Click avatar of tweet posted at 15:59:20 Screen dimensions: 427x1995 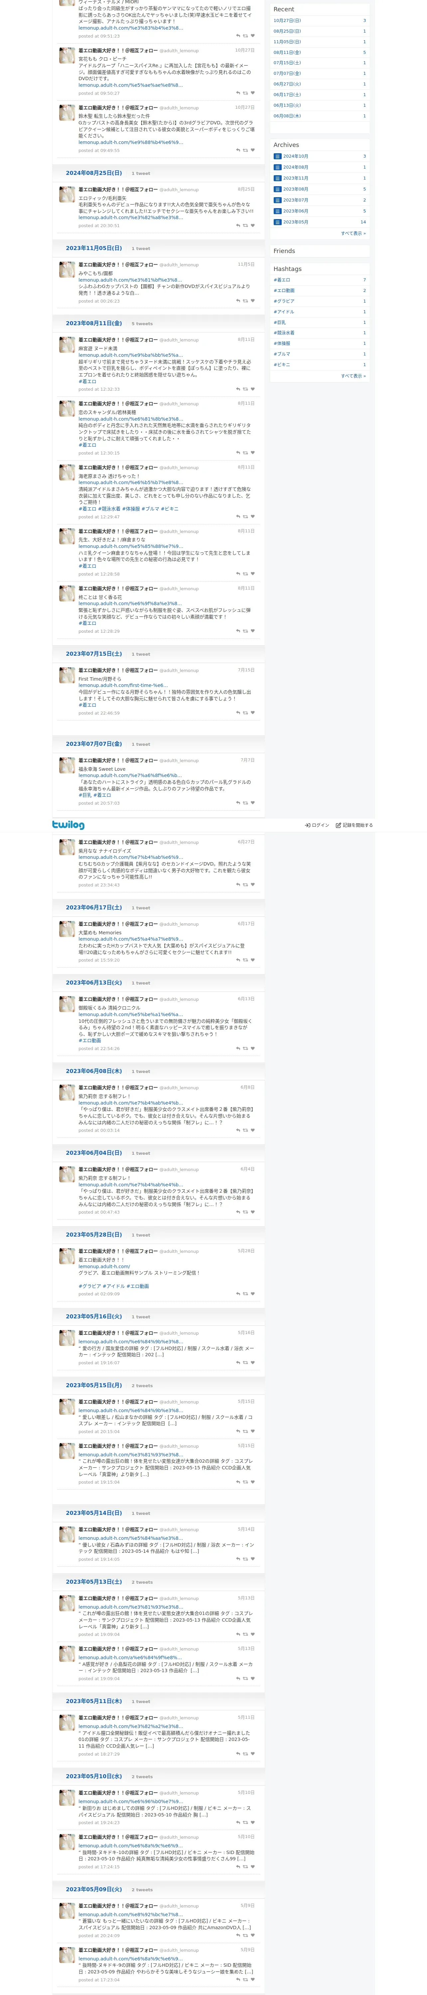pyautogui.click(x=68, y=929)
